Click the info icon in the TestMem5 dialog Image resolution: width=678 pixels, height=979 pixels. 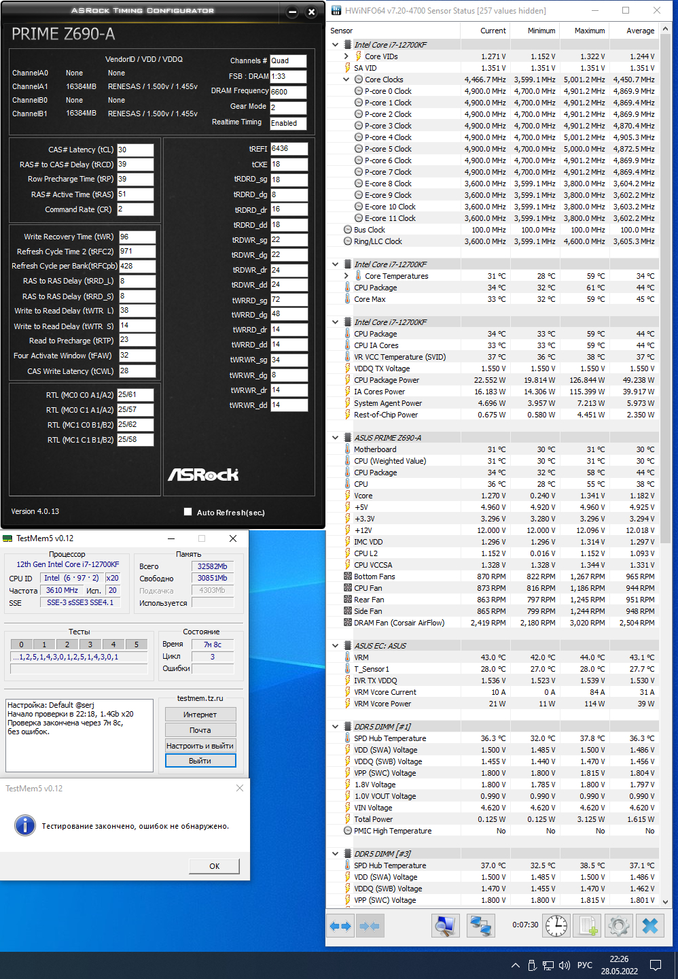tap(25, 825)
